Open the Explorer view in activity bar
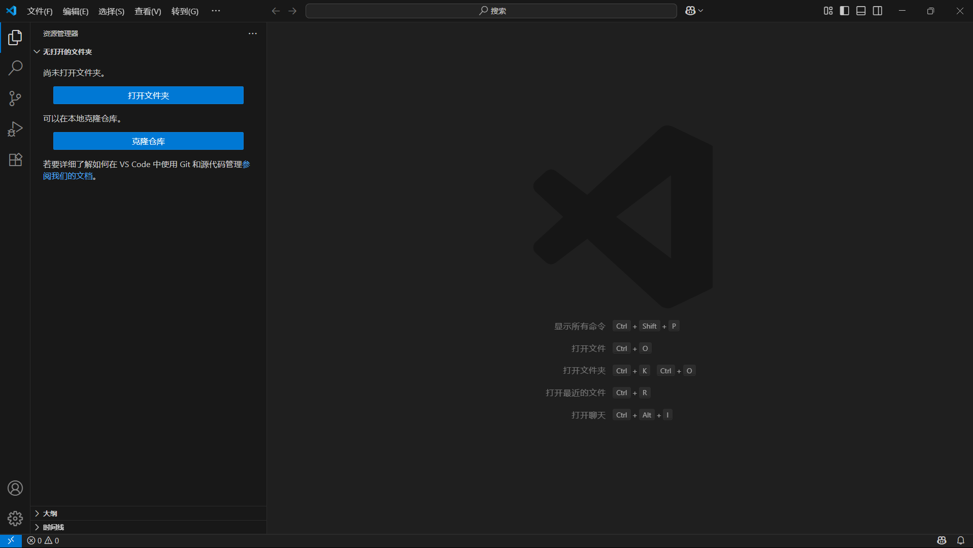 (x=15, y=38)
